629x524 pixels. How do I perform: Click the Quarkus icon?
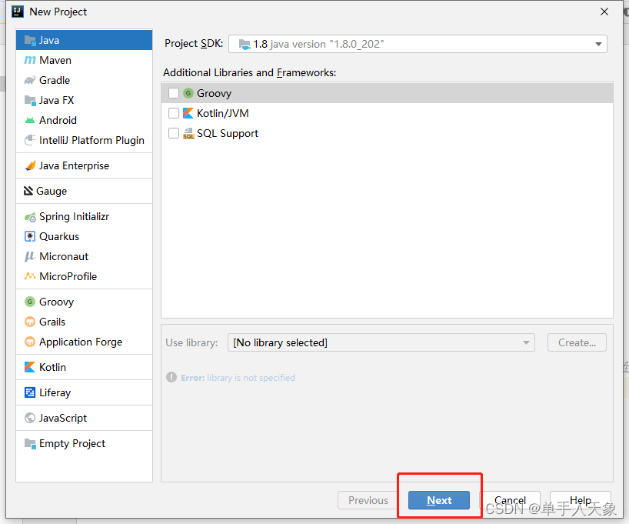click(30, 236)
